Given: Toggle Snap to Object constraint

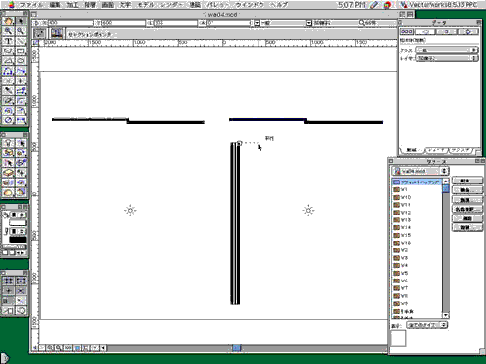Looking at the screenshot, I should point(21,281).
